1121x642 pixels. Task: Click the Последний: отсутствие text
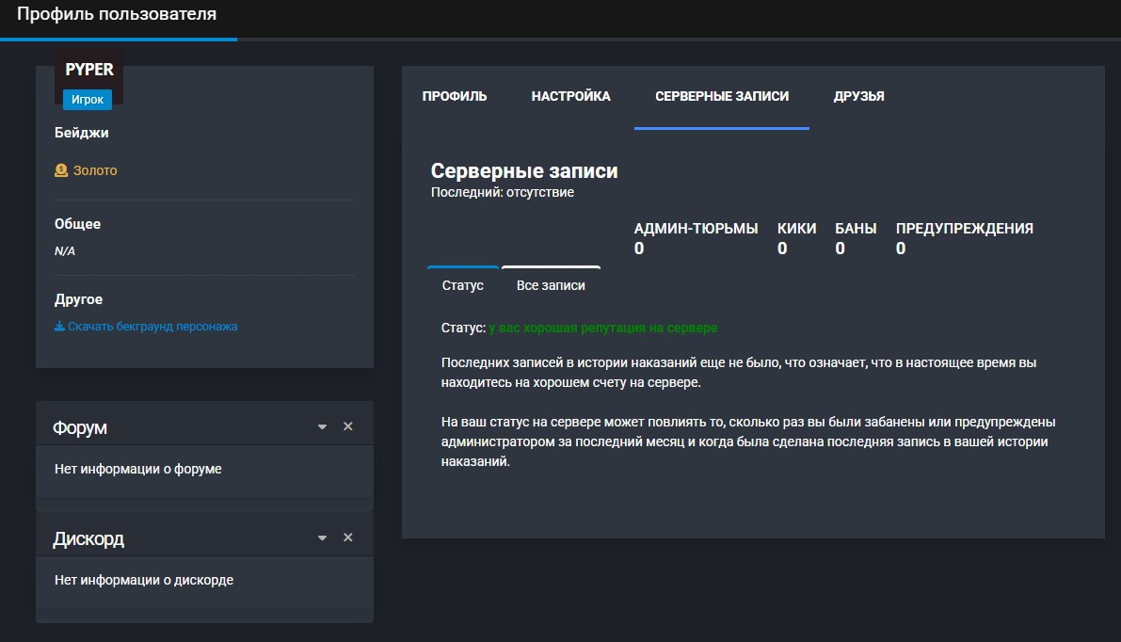(x=503, y=192)
